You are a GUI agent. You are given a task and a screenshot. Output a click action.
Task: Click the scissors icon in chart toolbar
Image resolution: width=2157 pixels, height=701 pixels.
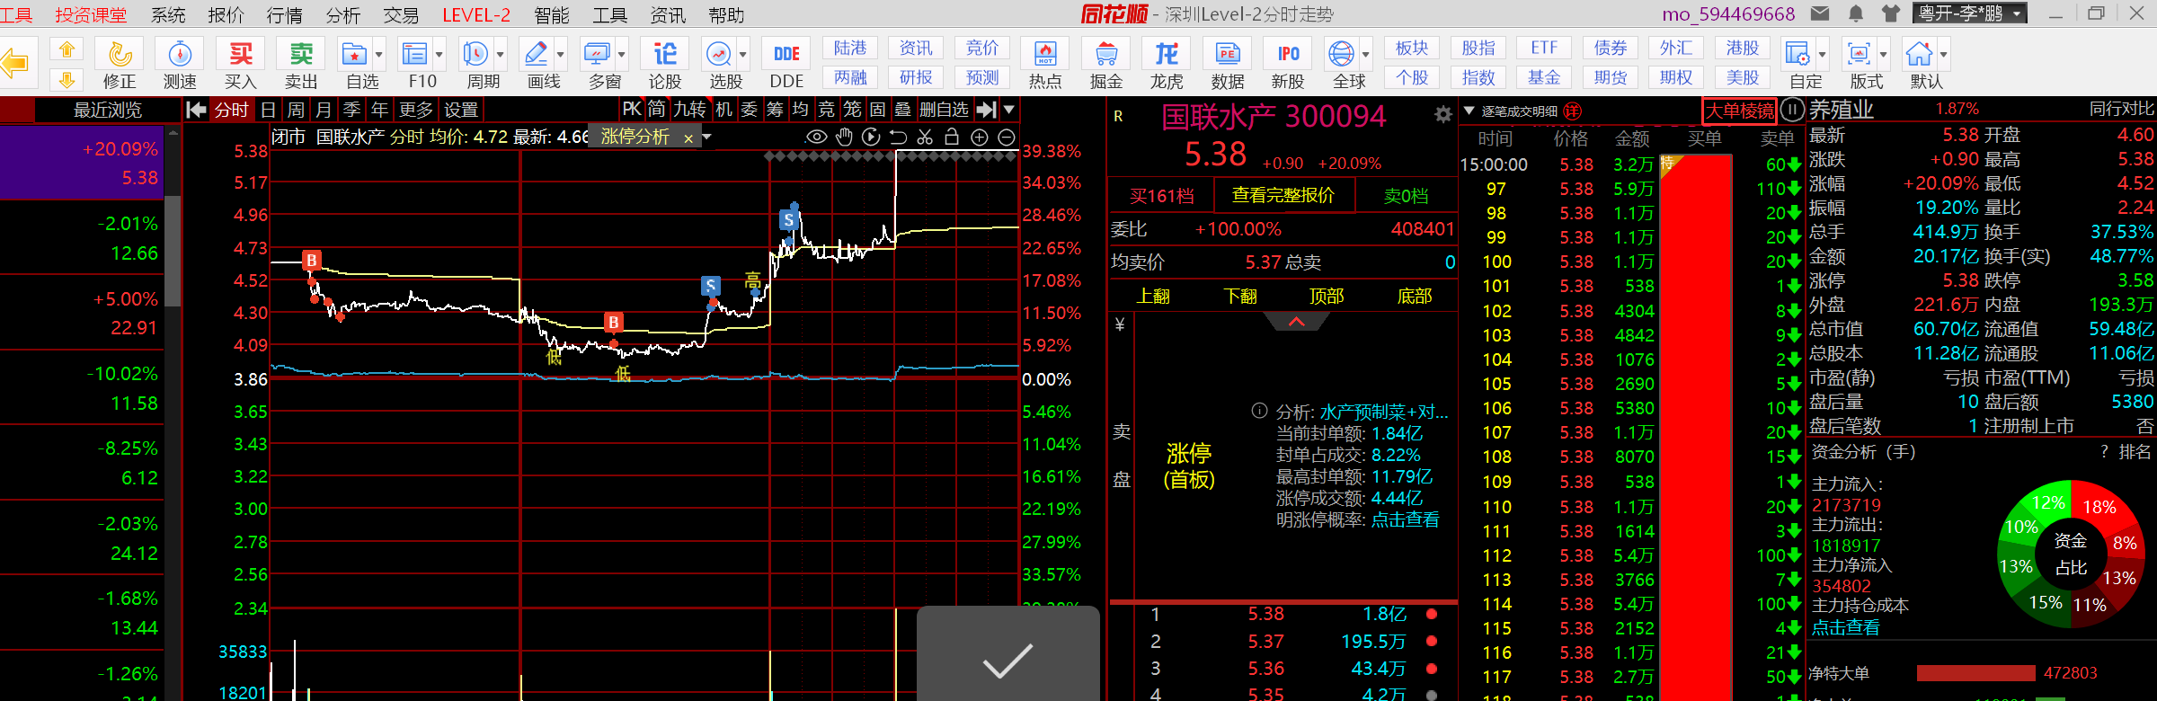[x=925, y=137]
